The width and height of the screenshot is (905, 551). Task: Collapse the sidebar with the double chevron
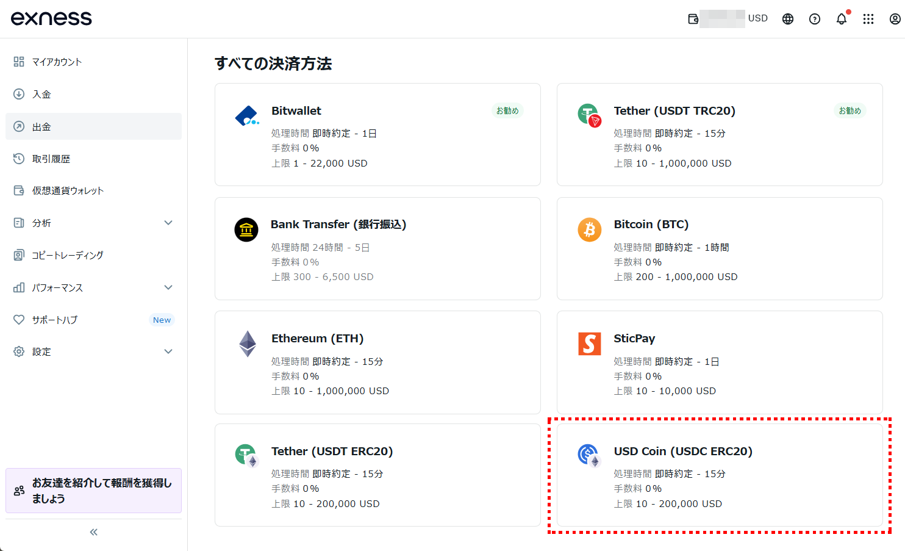click(x=93, y=531)
